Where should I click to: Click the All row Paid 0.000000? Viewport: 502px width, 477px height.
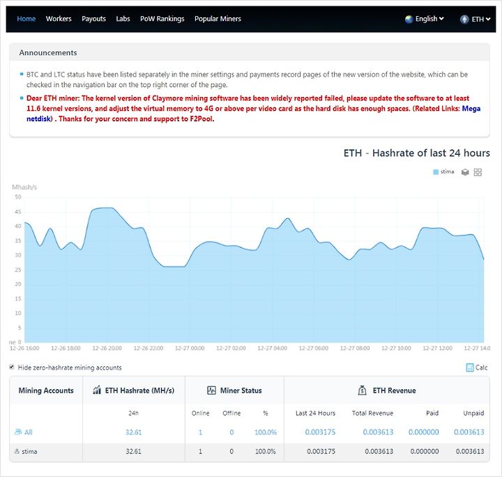tap(424, 432)
